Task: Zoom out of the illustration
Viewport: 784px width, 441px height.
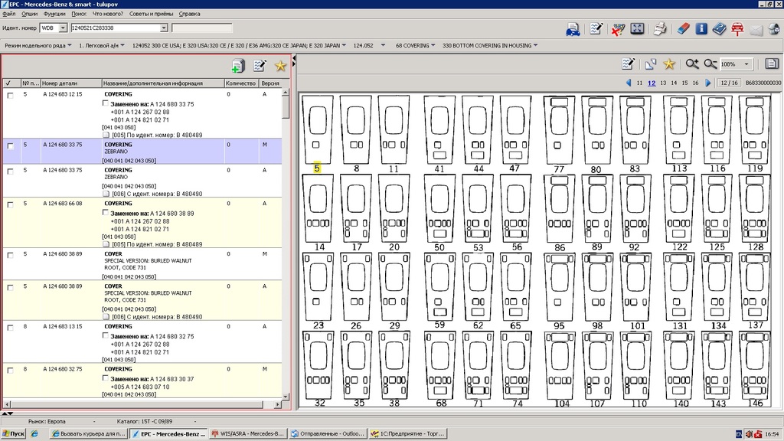Action: [710, 64]
